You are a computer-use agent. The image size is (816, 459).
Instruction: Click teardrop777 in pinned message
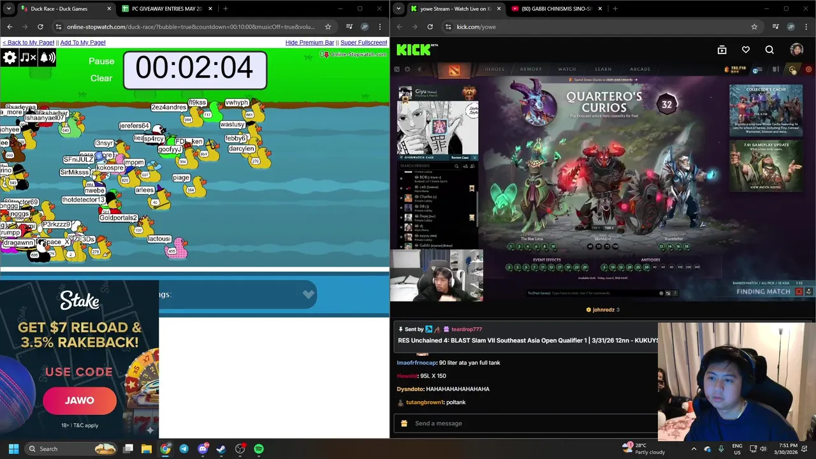click(x=467, y=330)
